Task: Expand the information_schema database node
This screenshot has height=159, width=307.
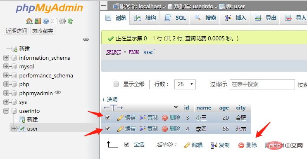Action: tap(6, 58)
